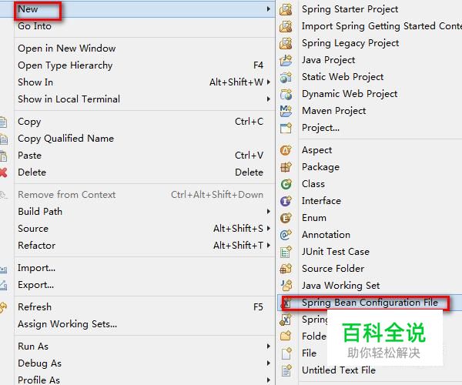462x385 pixels.
Task: Expand Show in Local Terminal submenu arrow
Action: (x=269, y=99)
